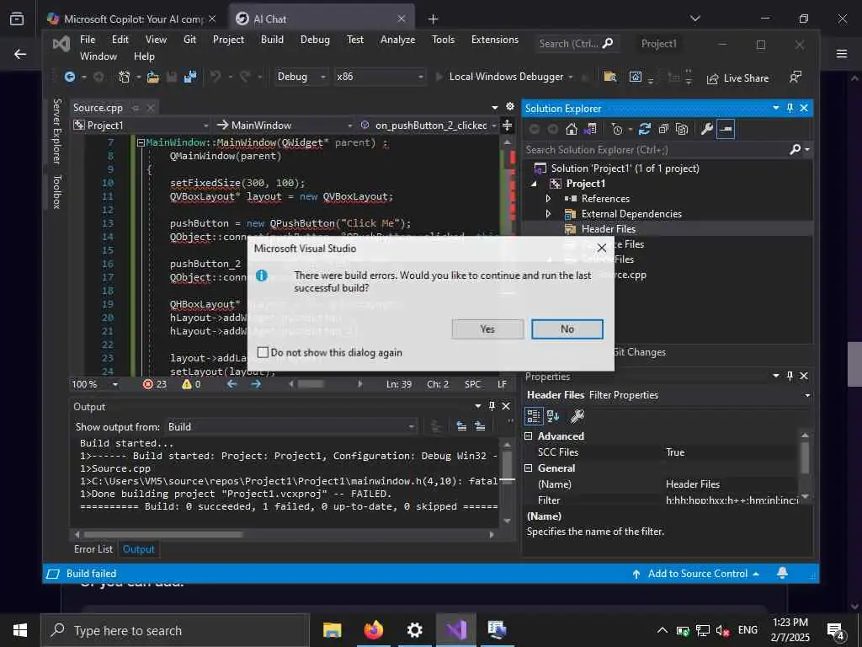Image resolution: width=862 pixels, height=647 pixels.
Task: Click the Solution Explorer Home icon
Action: tap(572, 129)
